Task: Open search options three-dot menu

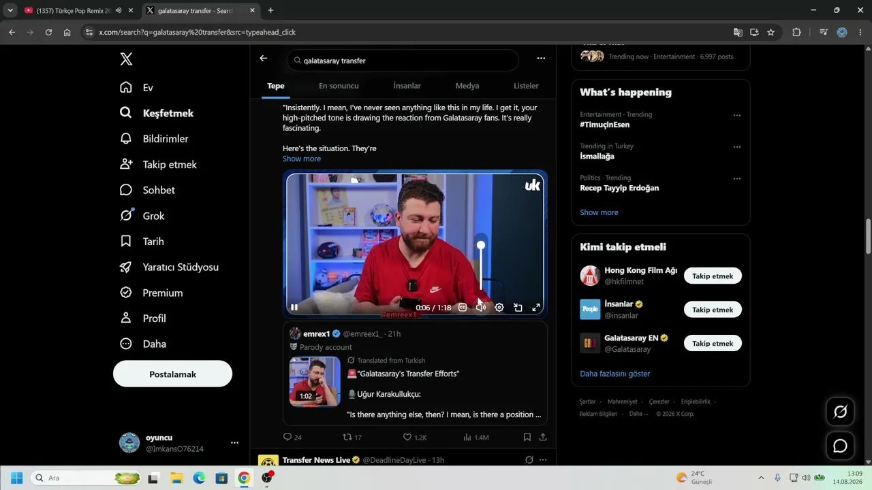Action: pyautogui.click(x=541, y=59)
